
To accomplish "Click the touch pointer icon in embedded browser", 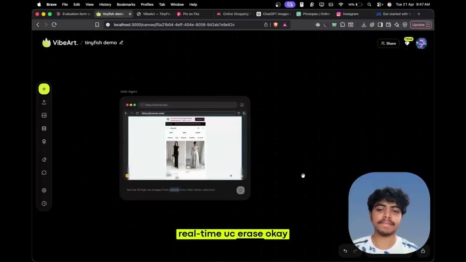I will (x=244, y=113).
